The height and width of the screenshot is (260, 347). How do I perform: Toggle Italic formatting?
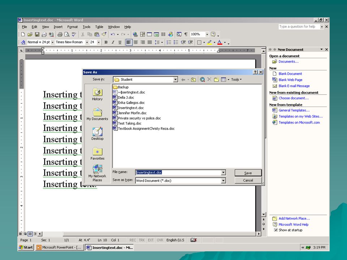coord(113,42)
